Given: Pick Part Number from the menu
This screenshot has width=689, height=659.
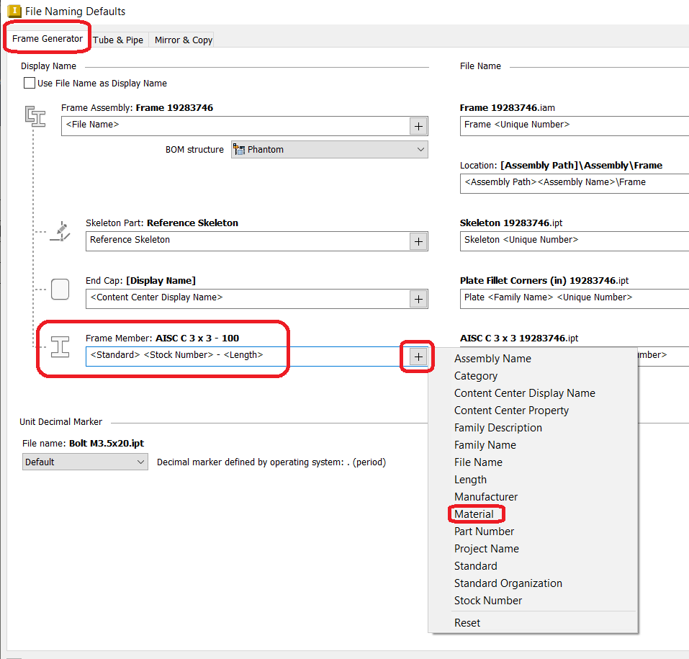Looking at the screenshot, I should 484,532.
